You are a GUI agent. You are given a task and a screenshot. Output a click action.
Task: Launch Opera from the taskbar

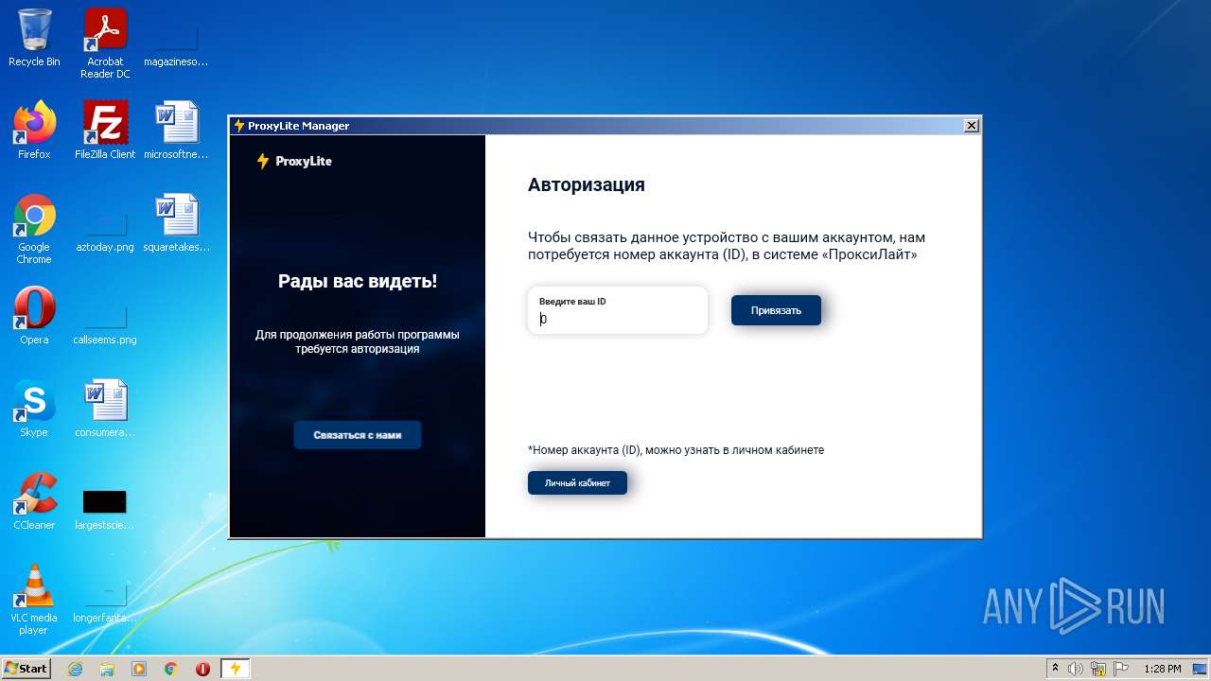tap(202, 669)
